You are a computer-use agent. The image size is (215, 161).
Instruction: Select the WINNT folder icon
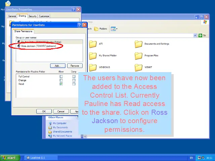(138, 67)
